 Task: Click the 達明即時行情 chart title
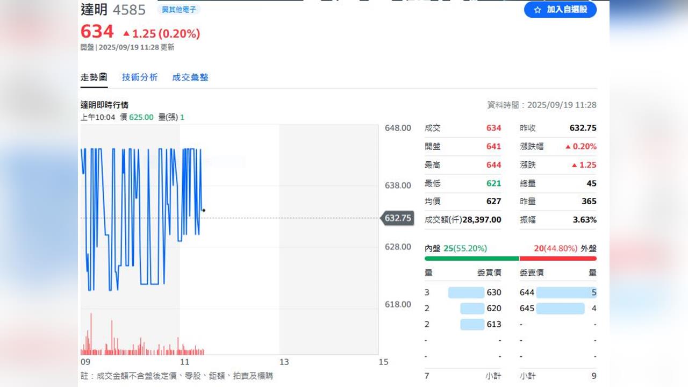click(104, 105)
